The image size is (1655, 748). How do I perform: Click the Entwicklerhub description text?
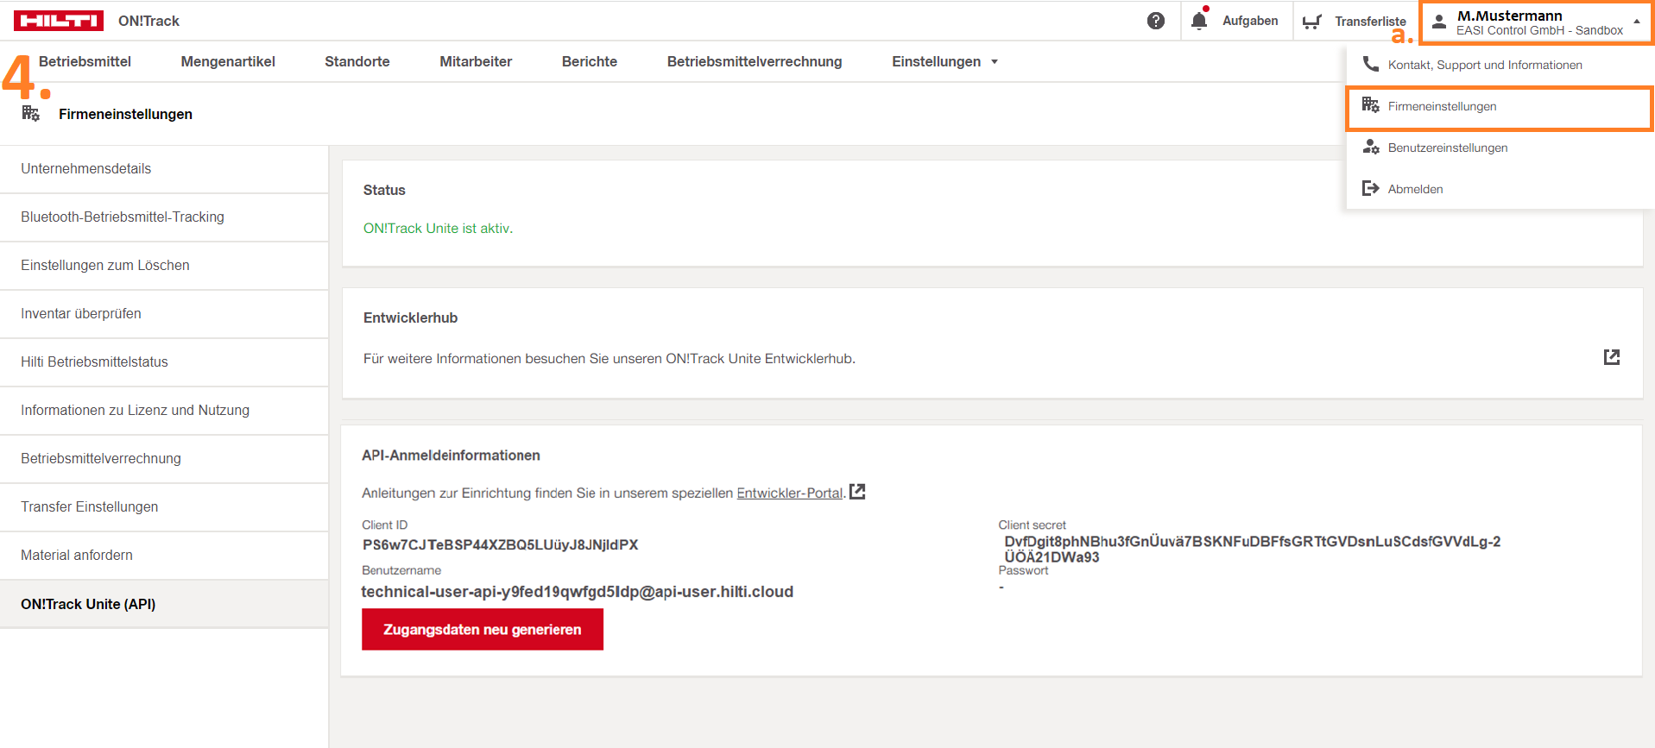(609, 358)
